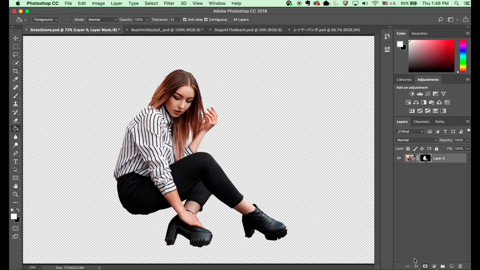Select the Brush tool

tap(15, 95)
